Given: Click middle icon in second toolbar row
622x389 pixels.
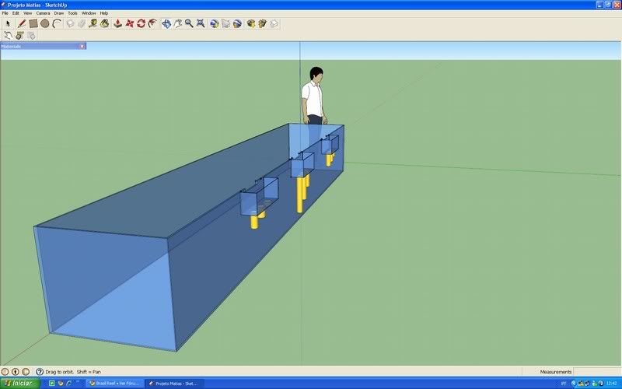Looking at the screenshot, I should [20, 36].
